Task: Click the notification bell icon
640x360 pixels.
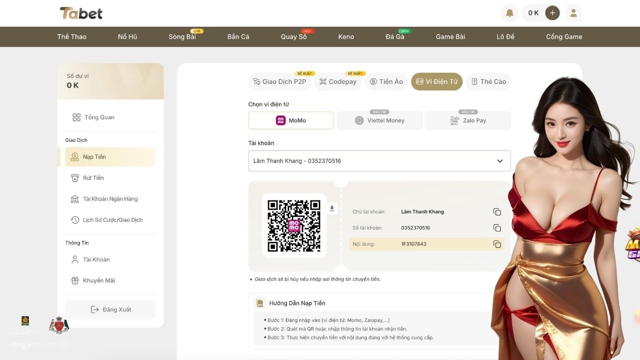Action: click(510, 13)
